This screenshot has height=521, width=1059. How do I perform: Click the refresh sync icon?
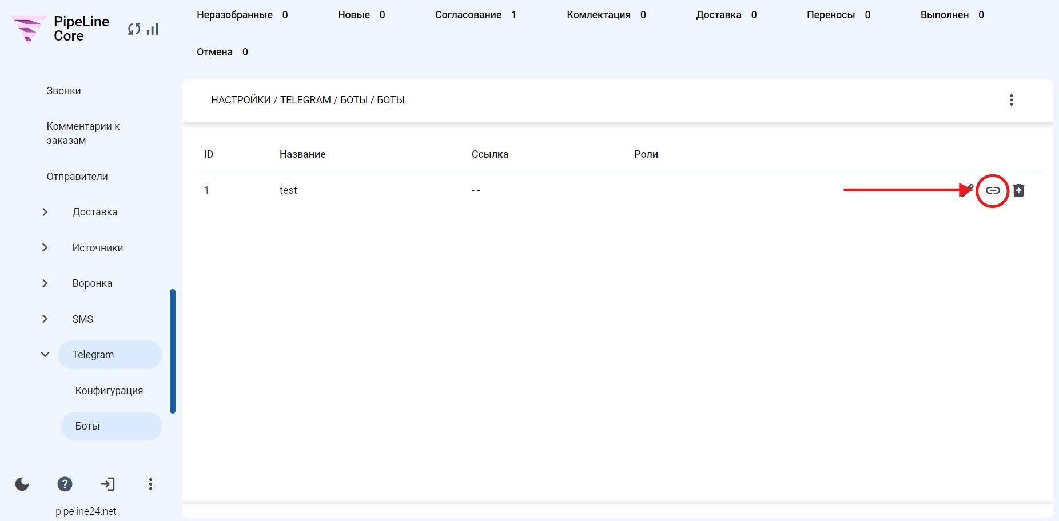134,29
